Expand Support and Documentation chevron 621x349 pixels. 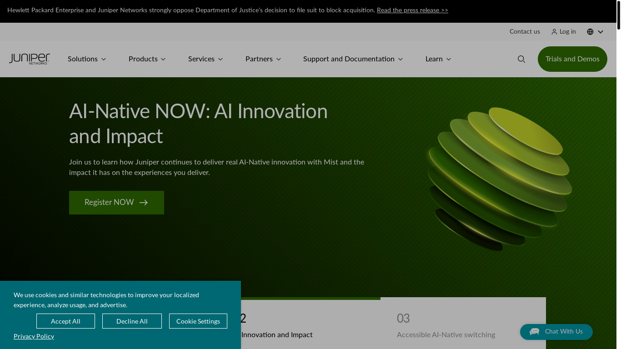tap(401, 60)
